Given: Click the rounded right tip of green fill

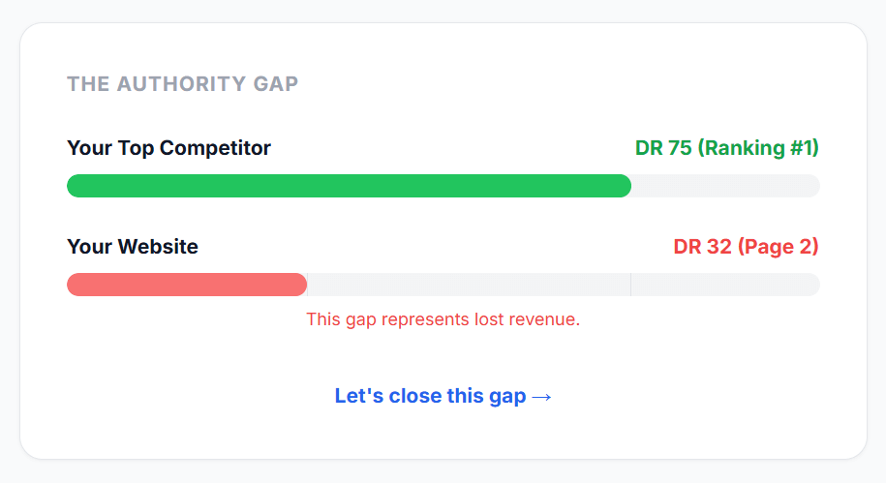Looking at the screenshot, I should tap(625, 186).
